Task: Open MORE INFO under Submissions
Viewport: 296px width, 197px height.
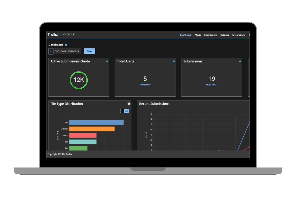Action: [x=212, y=85]
